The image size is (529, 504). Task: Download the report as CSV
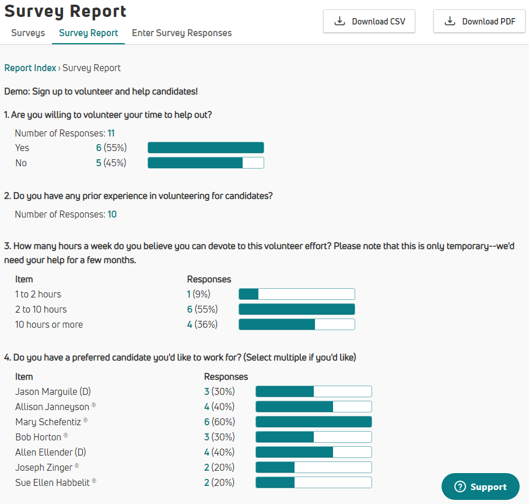[x=369, y=22]
